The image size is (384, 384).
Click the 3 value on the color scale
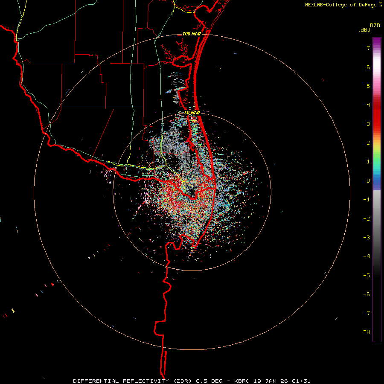368,124
